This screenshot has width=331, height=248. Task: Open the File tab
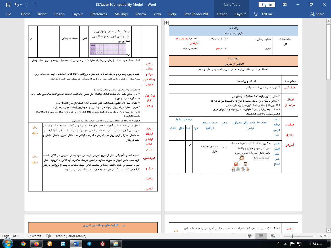pyautogui.click(x=8, y=14)
